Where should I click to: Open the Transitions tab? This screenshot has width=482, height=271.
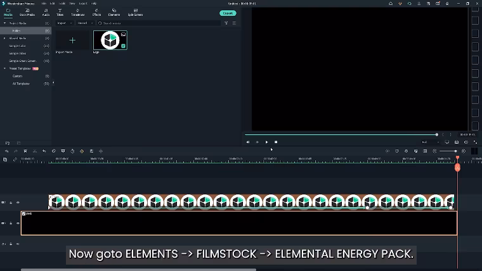pos(78,12)
